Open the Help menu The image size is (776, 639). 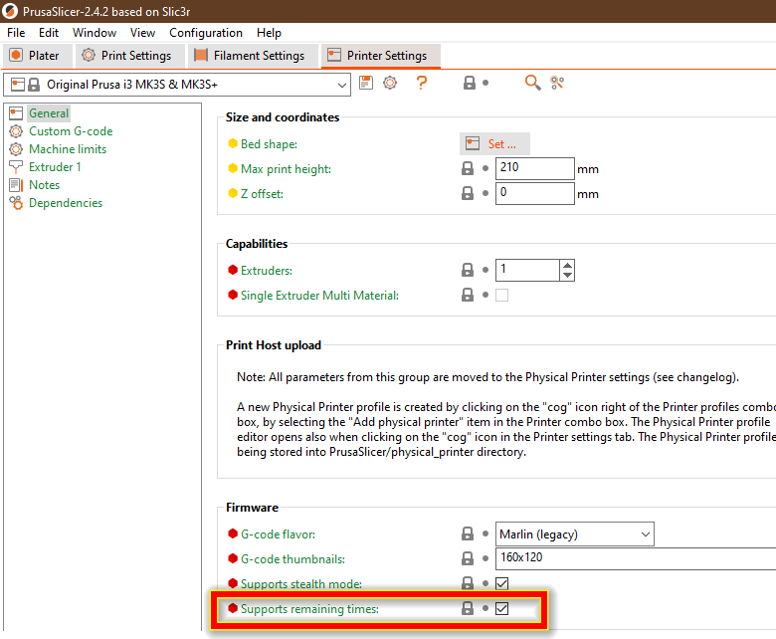pos(269,33)
